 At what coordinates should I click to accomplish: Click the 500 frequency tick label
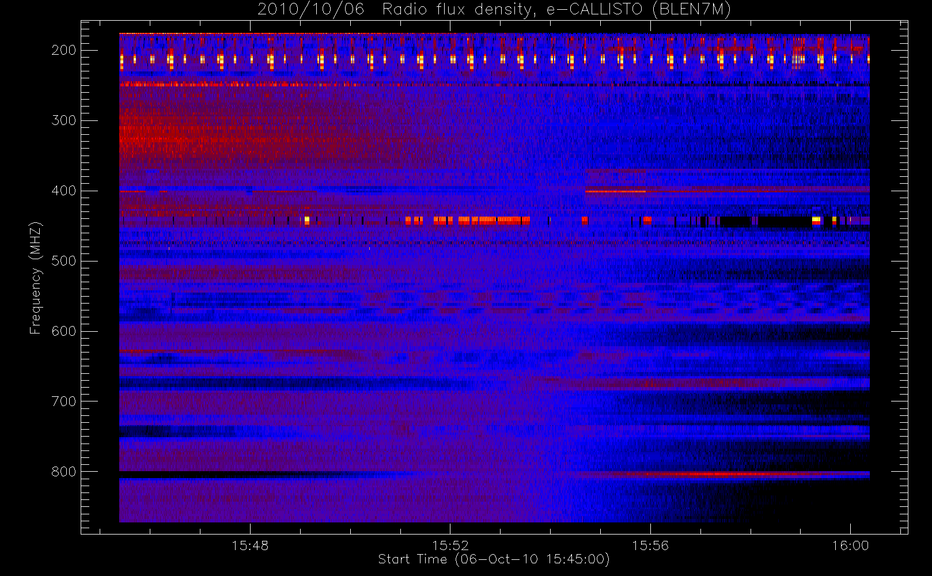64,261
